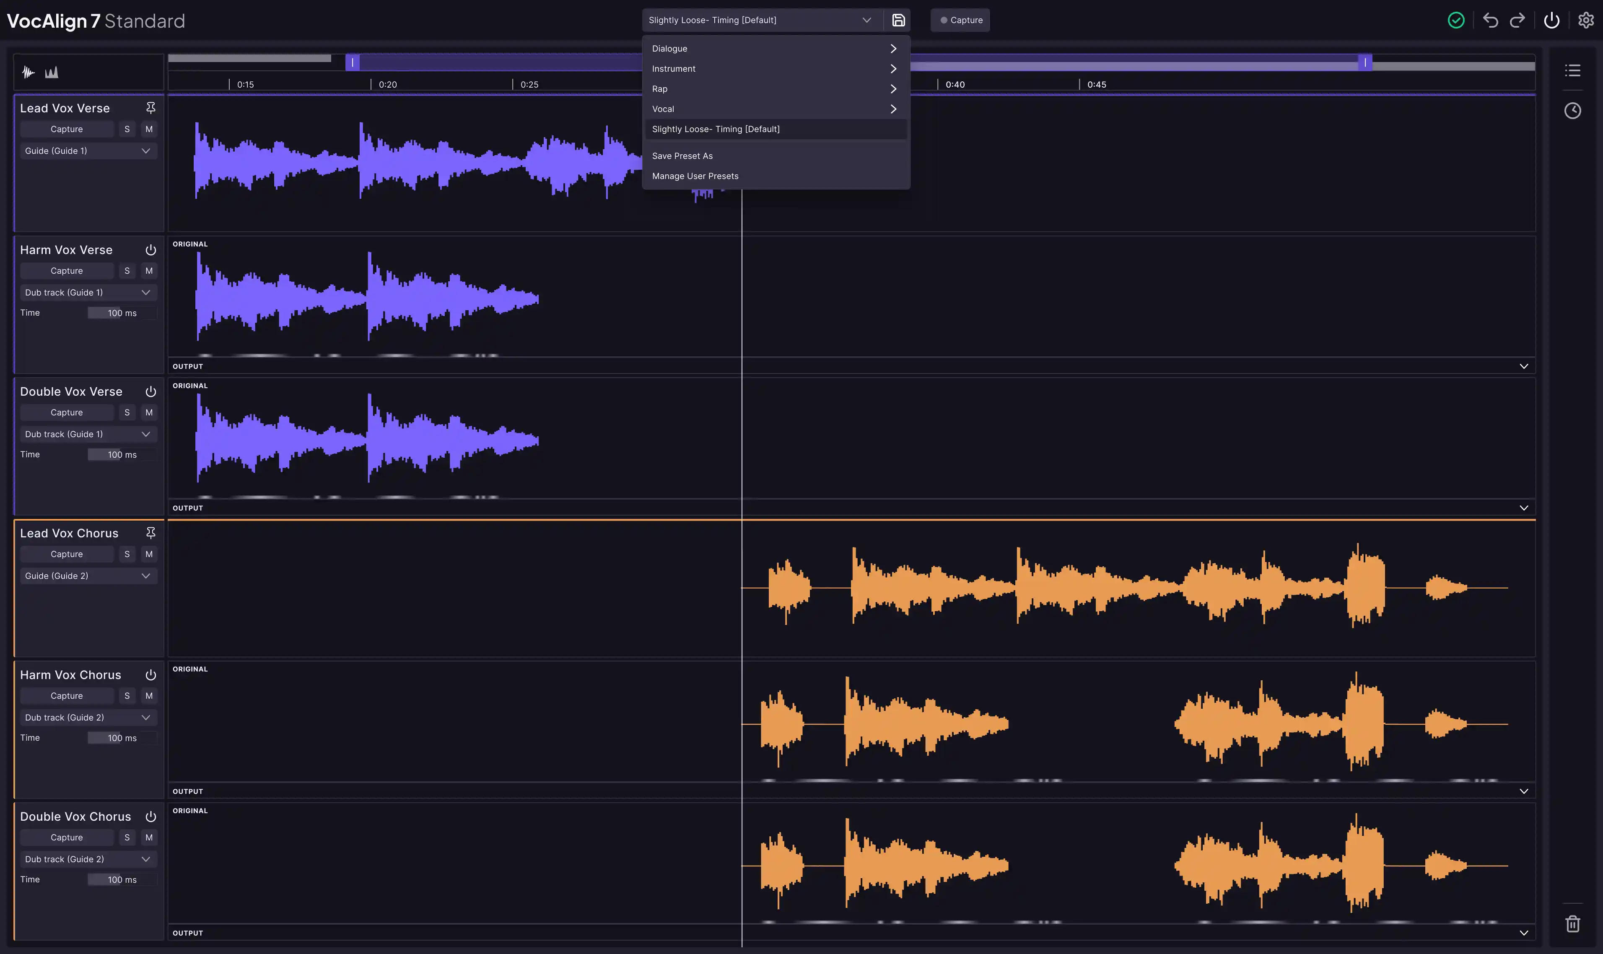Toggle power for Double Vox Verse
1603x954 pixels.
point(150,391)
